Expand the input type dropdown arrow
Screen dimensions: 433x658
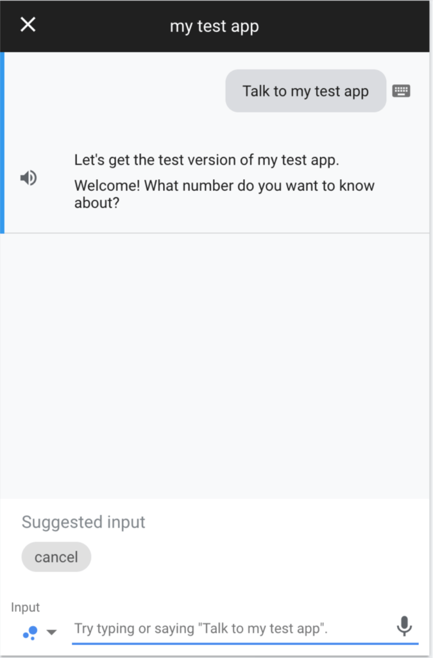(x=52, y=632)
